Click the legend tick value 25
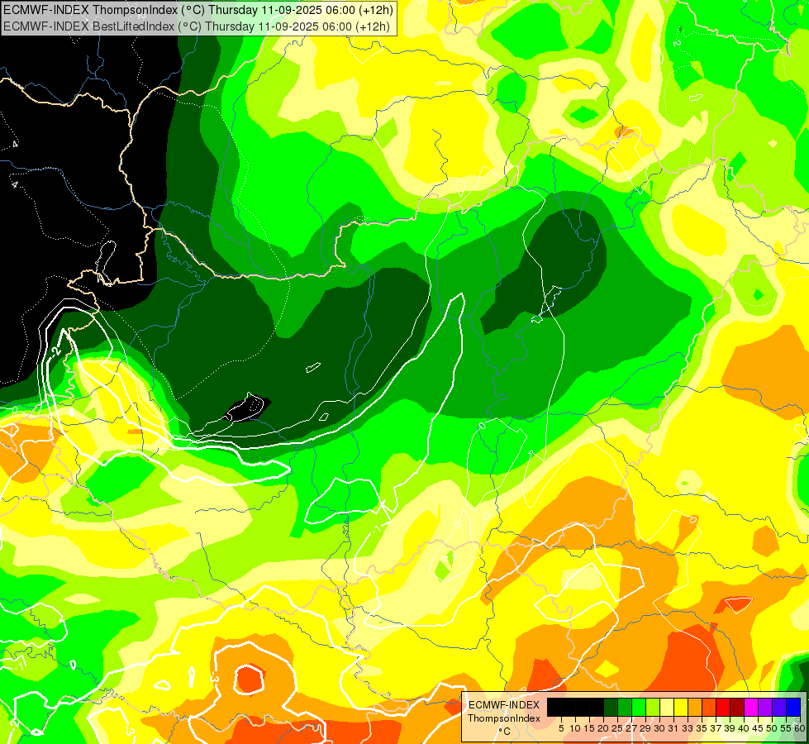 click(617, 728)
